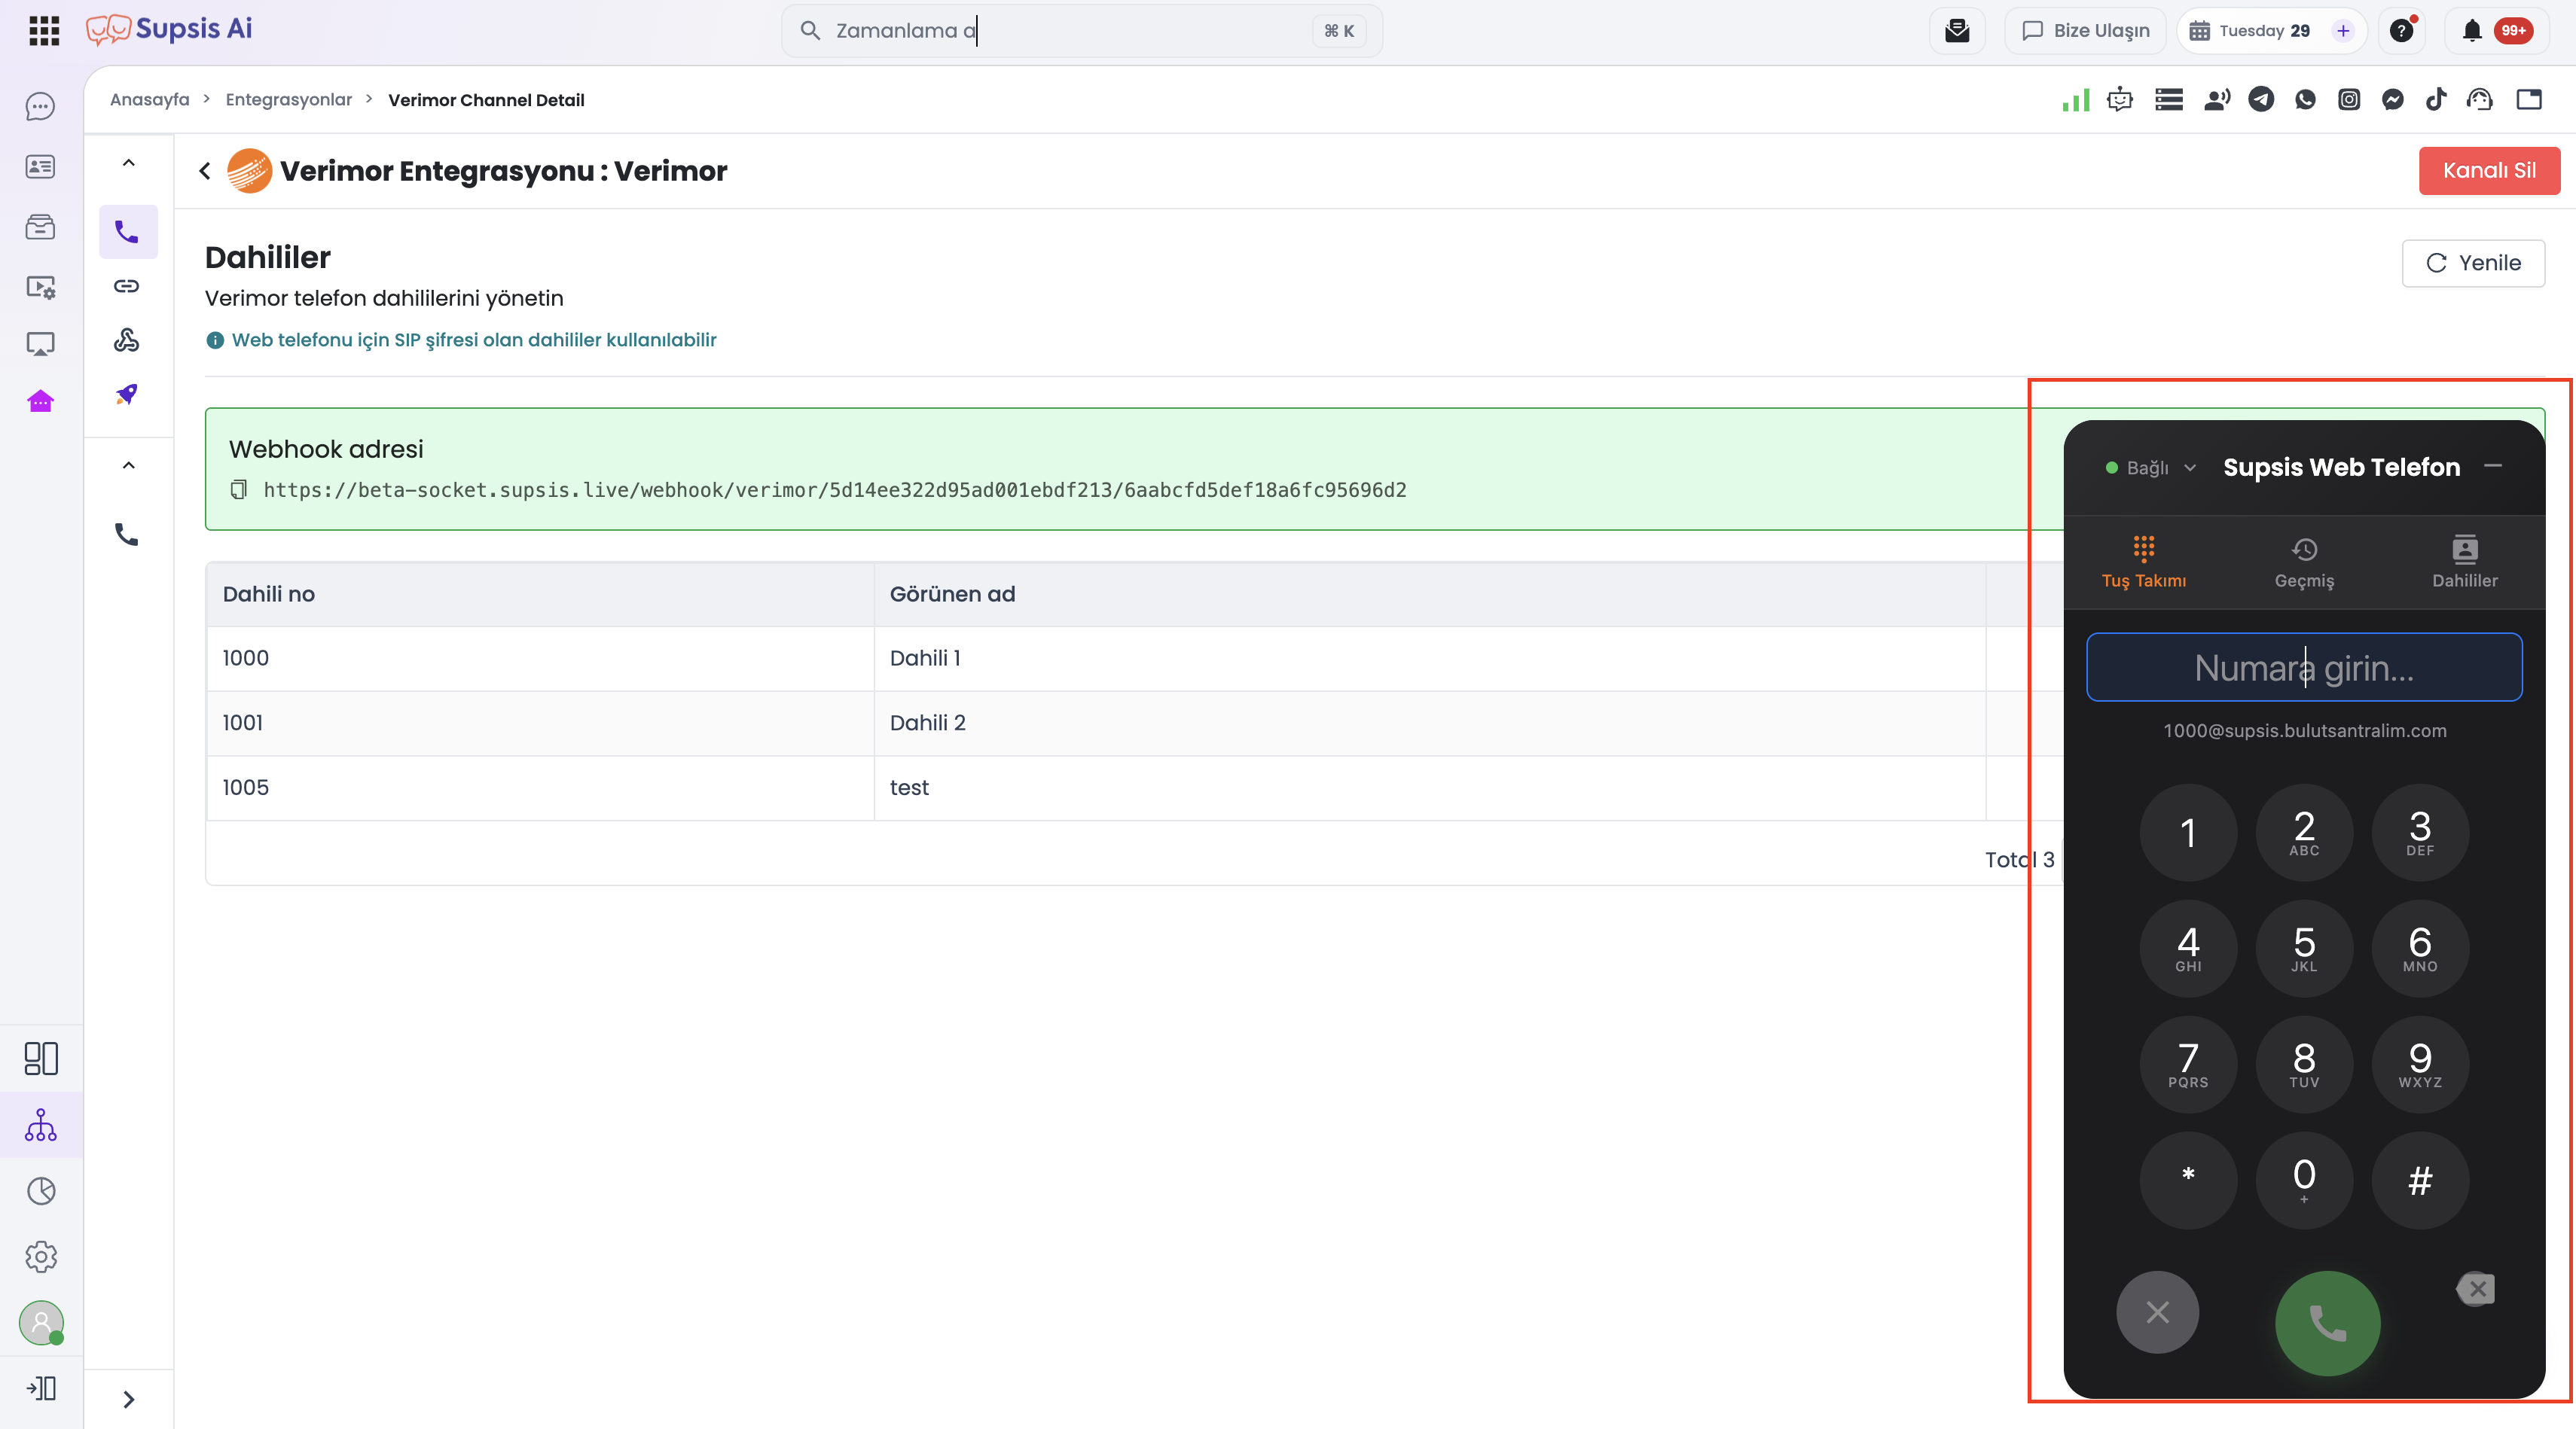Screen dimensions: 2576x1429
Task: Select the Dahili 2 cell
Action: 1430,723
